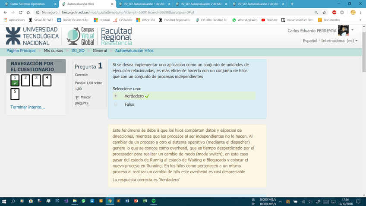Jump to question 3 in navigation

[36, 80]
